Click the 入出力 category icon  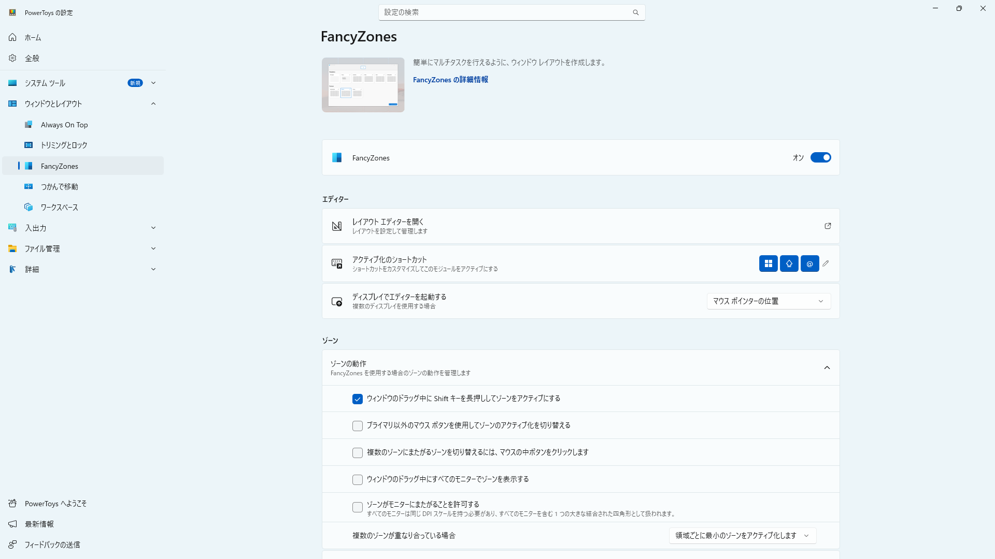(12, 228)
